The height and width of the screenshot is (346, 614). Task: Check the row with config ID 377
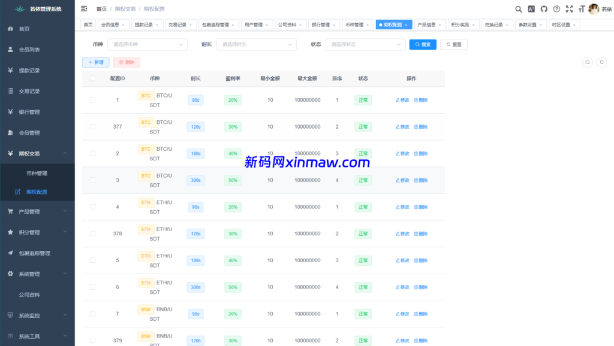[92, 127]
